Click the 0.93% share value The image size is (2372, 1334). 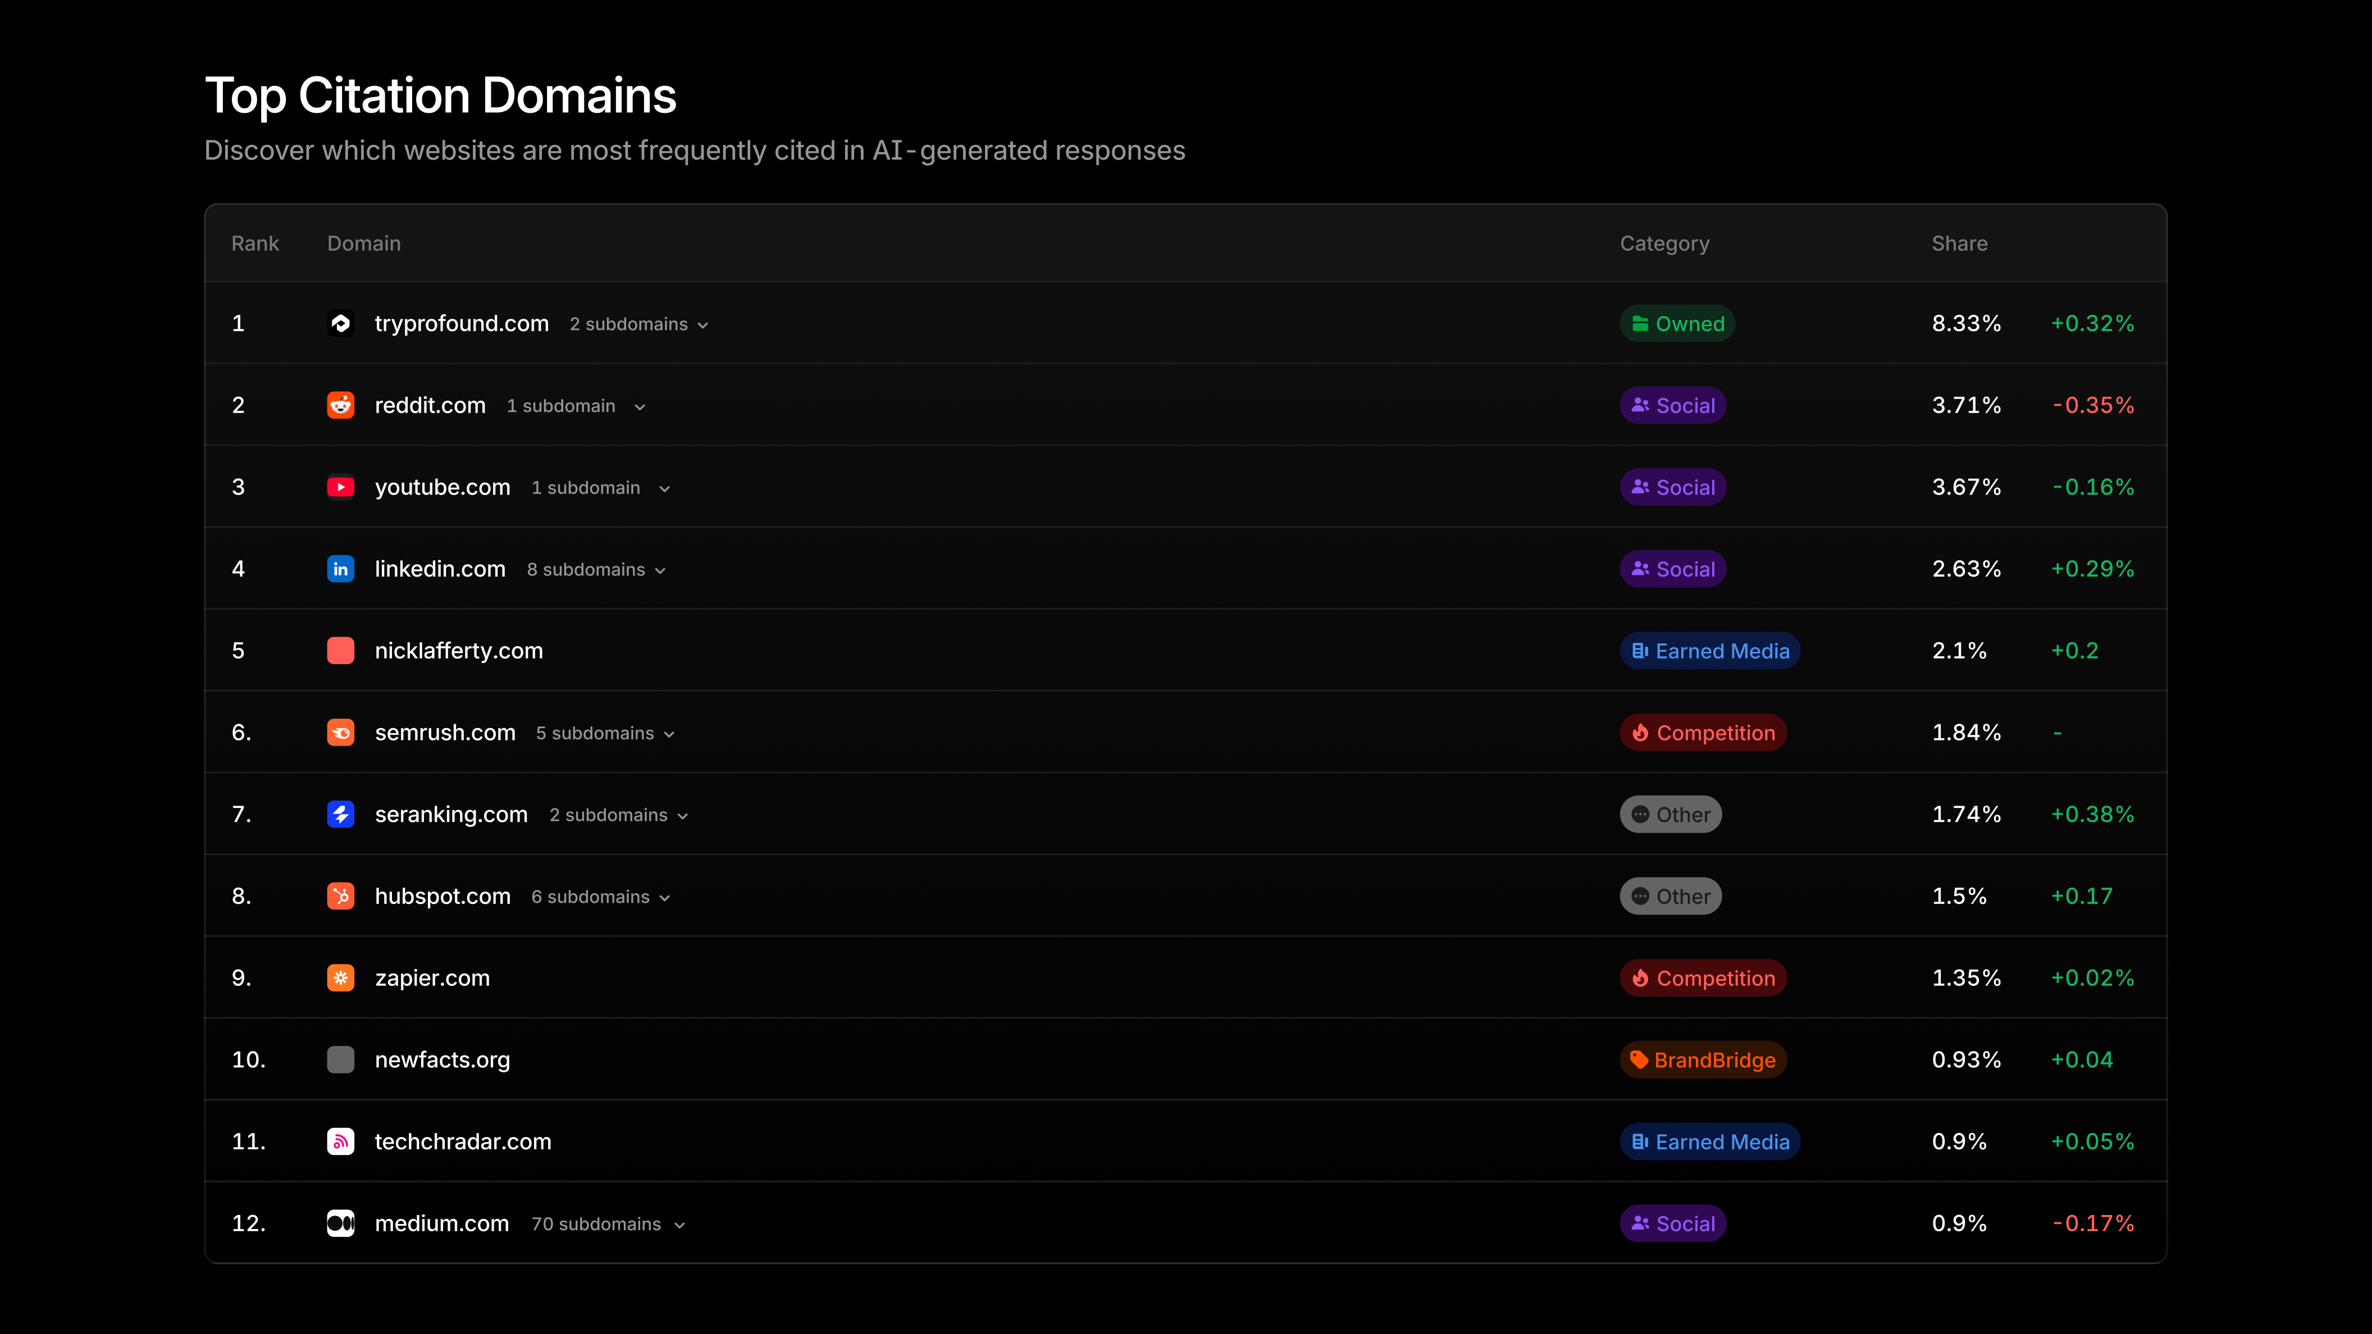(x=1967, y=1059)
